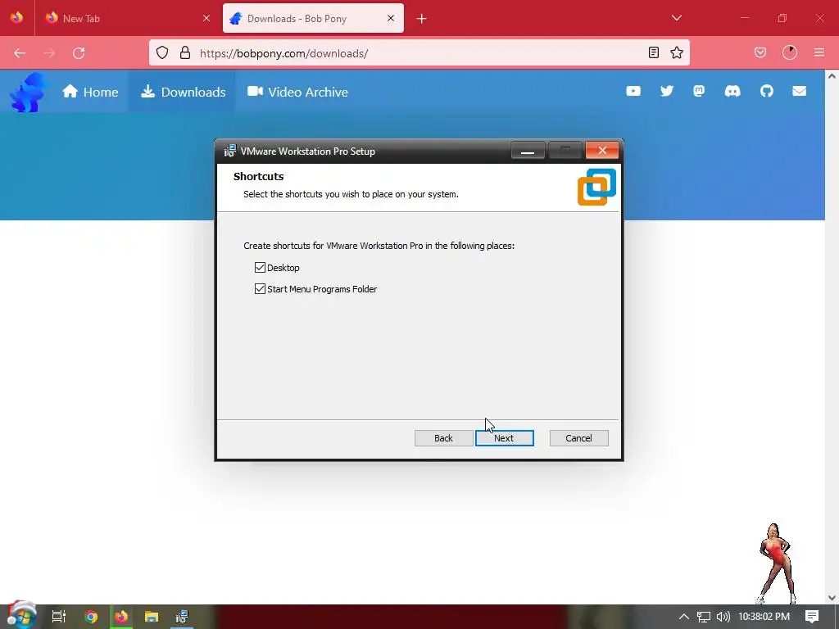Click the URL address field
Screen dimensions: 839x629
[x=417, y=53]
